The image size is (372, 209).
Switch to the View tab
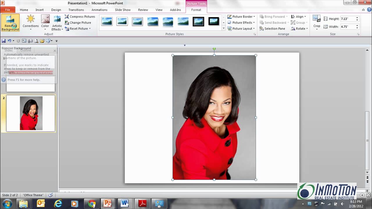pyautogui.click(x=159, y=10)
